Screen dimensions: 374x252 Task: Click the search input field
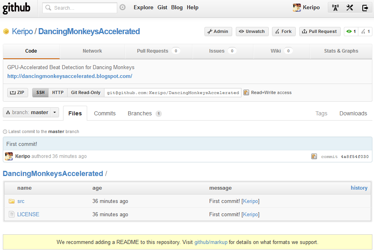click(x=80, y=8)
